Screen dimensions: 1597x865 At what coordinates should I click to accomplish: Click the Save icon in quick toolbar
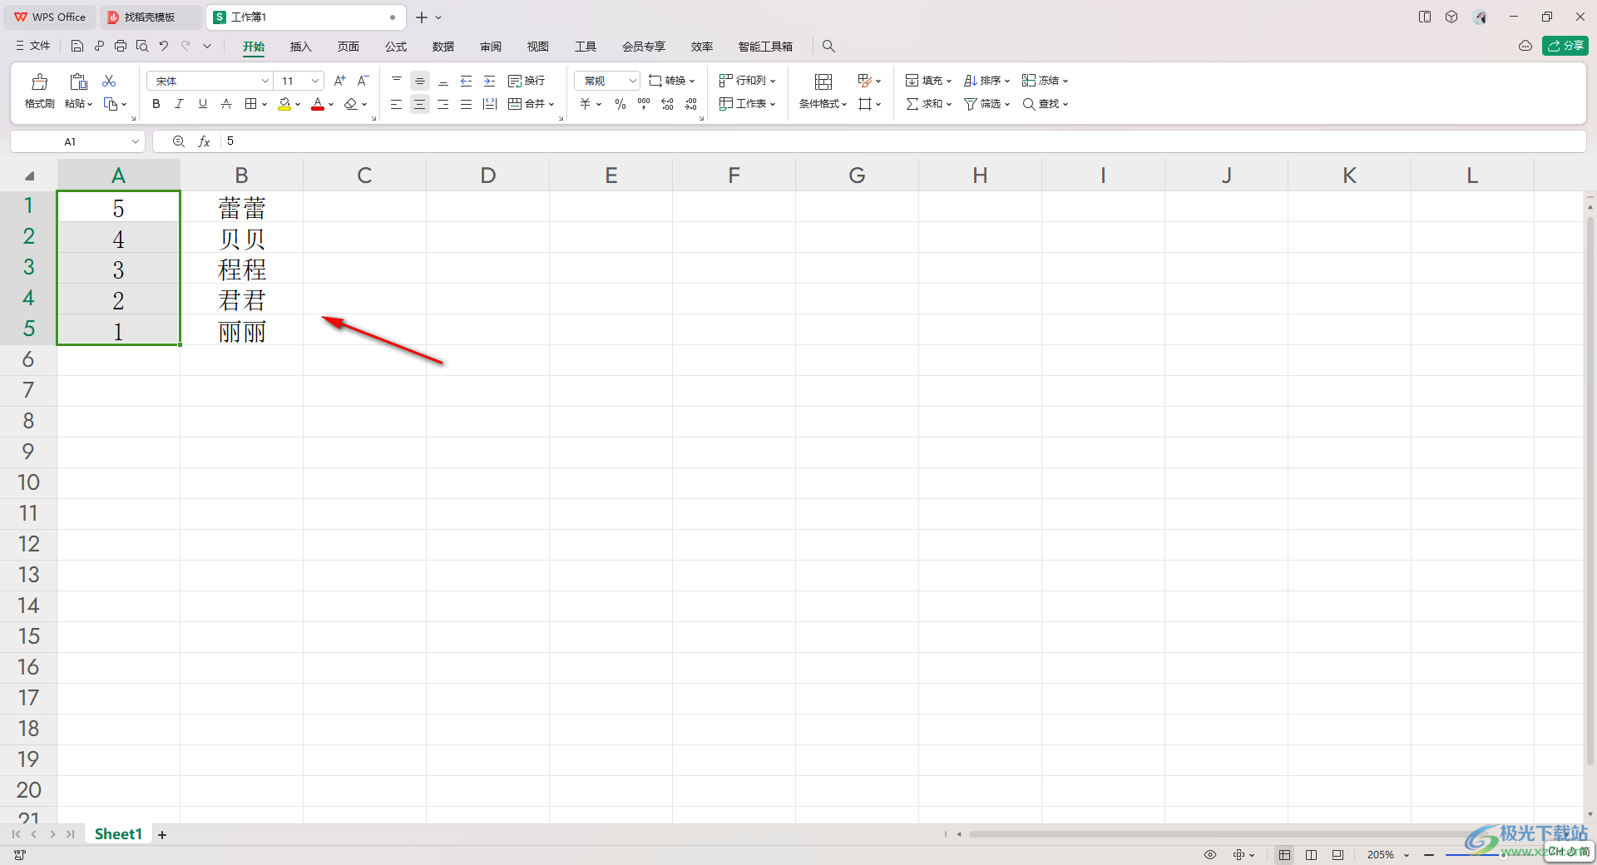pyautogui.click(x=77, y=46)
